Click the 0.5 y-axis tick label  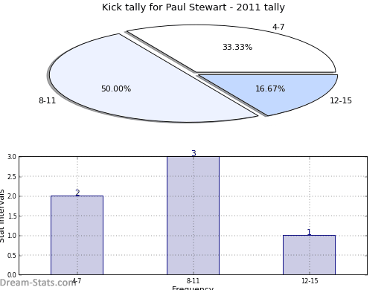tap(12, 255)
